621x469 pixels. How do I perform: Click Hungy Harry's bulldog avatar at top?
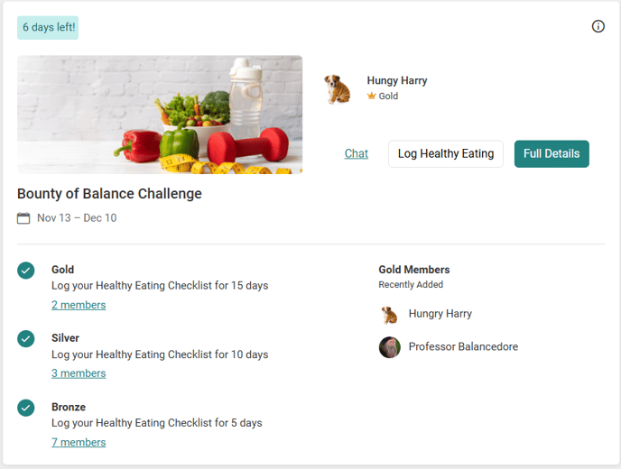pyautogui.click(x=338, y=88)
